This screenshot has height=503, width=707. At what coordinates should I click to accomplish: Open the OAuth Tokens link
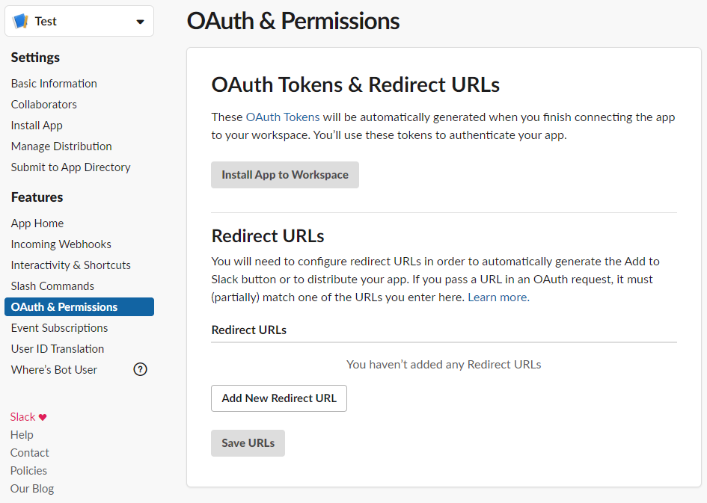(283, 117)
